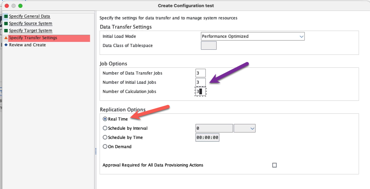Open the Specify Source System step
The image size is (370, 189).
pyautogui.click(x=30, y=23)
